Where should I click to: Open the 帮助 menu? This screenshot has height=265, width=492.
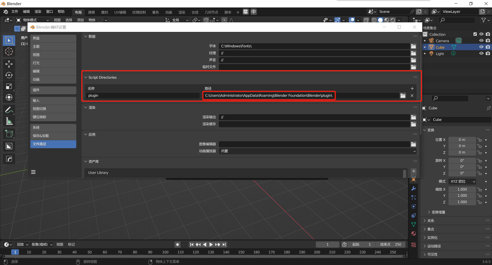61,12
